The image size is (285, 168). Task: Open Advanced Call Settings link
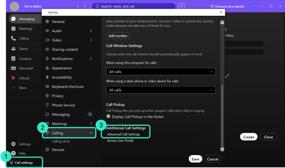[123, 134]
